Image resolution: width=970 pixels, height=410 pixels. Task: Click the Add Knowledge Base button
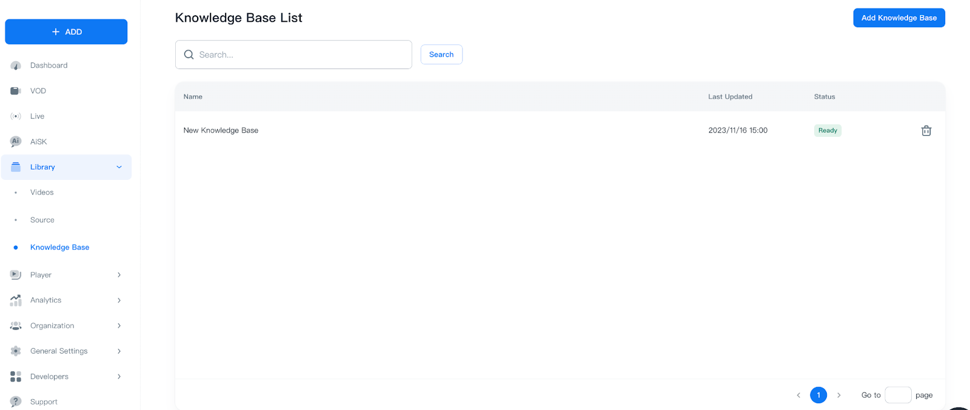[x=898, y=18]
